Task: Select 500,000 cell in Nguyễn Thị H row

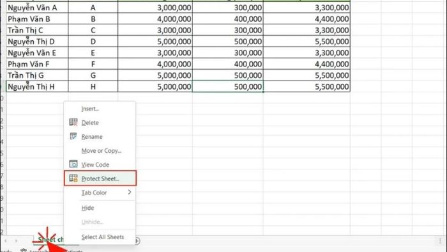Action: pyautogui.click(x=228, y=86)
